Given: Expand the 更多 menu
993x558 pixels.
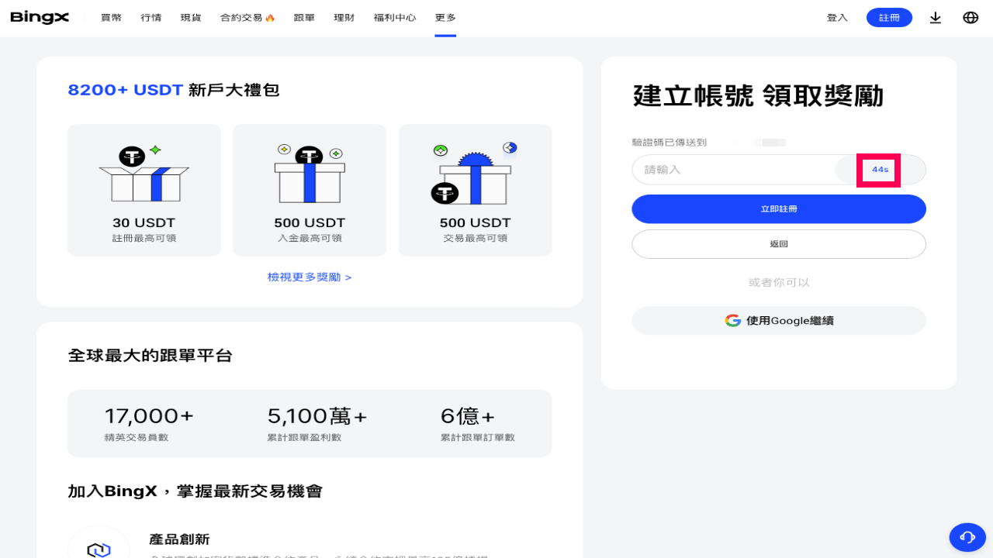Looking at the screenshot, I should pos(445,18).
